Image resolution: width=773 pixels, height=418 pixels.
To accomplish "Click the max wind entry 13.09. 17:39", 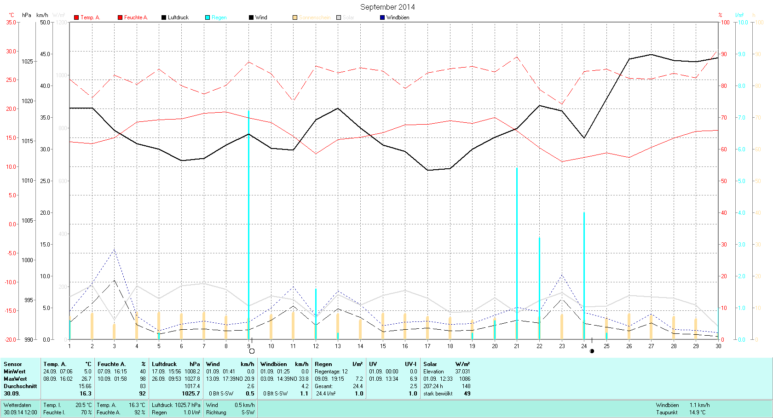I will coord(221,379).
